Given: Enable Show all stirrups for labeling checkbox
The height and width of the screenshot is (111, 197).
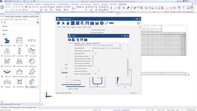Looking at the screenshot, I should coord(93,64).
